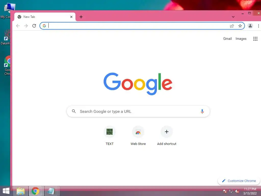Click the Customize Chrome button
Image resolution: width=261 pixels, height=196 pixels.
(x=239, y=181)
